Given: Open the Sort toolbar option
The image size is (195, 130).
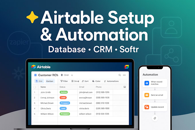Looking at the screenshot, I should (85, 81).
